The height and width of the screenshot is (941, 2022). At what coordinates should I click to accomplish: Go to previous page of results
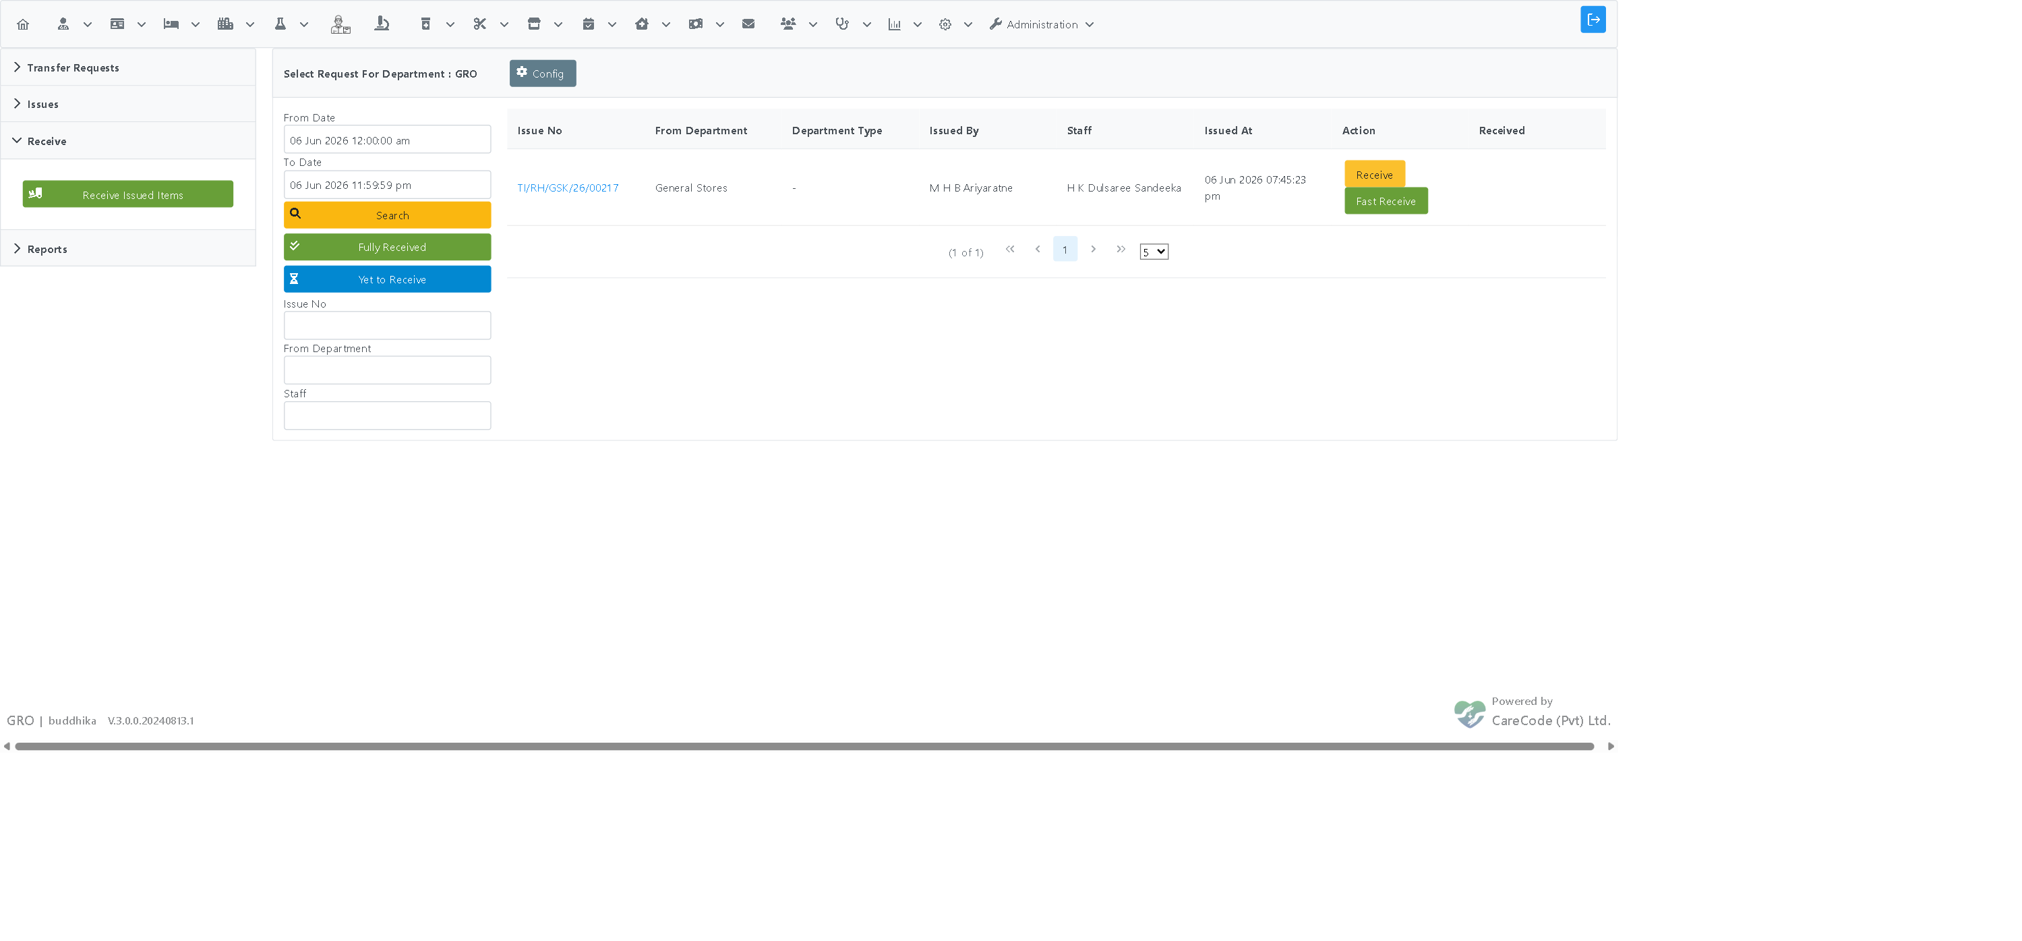pyautogui.click(x=1038, y=249)
